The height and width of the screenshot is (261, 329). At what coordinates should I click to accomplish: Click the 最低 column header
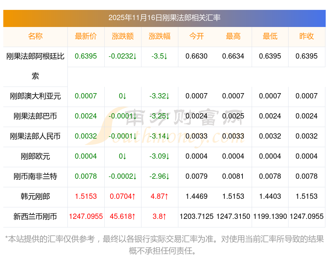point(270,36)
